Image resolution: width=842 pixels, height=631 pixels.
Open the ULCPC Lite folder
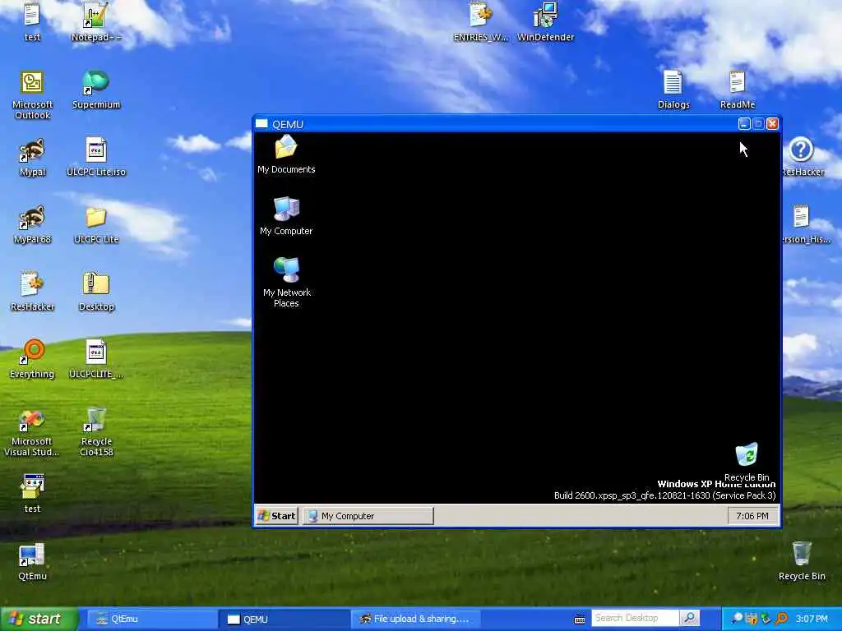click(96, 225)
